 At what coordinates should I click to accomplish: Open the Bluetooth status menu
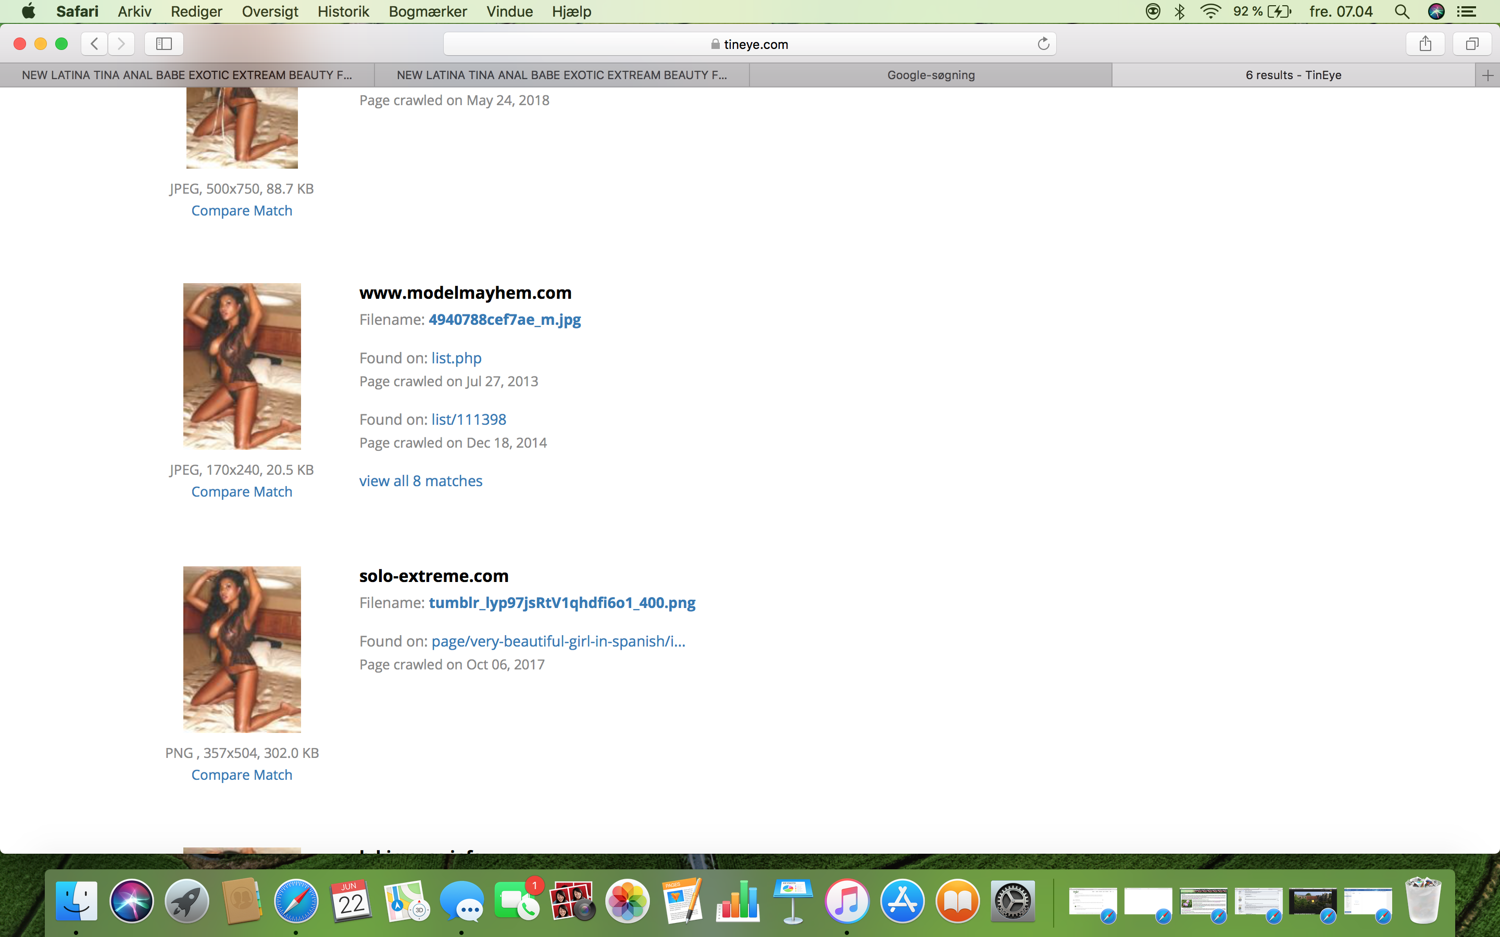pyautogui.click(x=1180, y=11)
